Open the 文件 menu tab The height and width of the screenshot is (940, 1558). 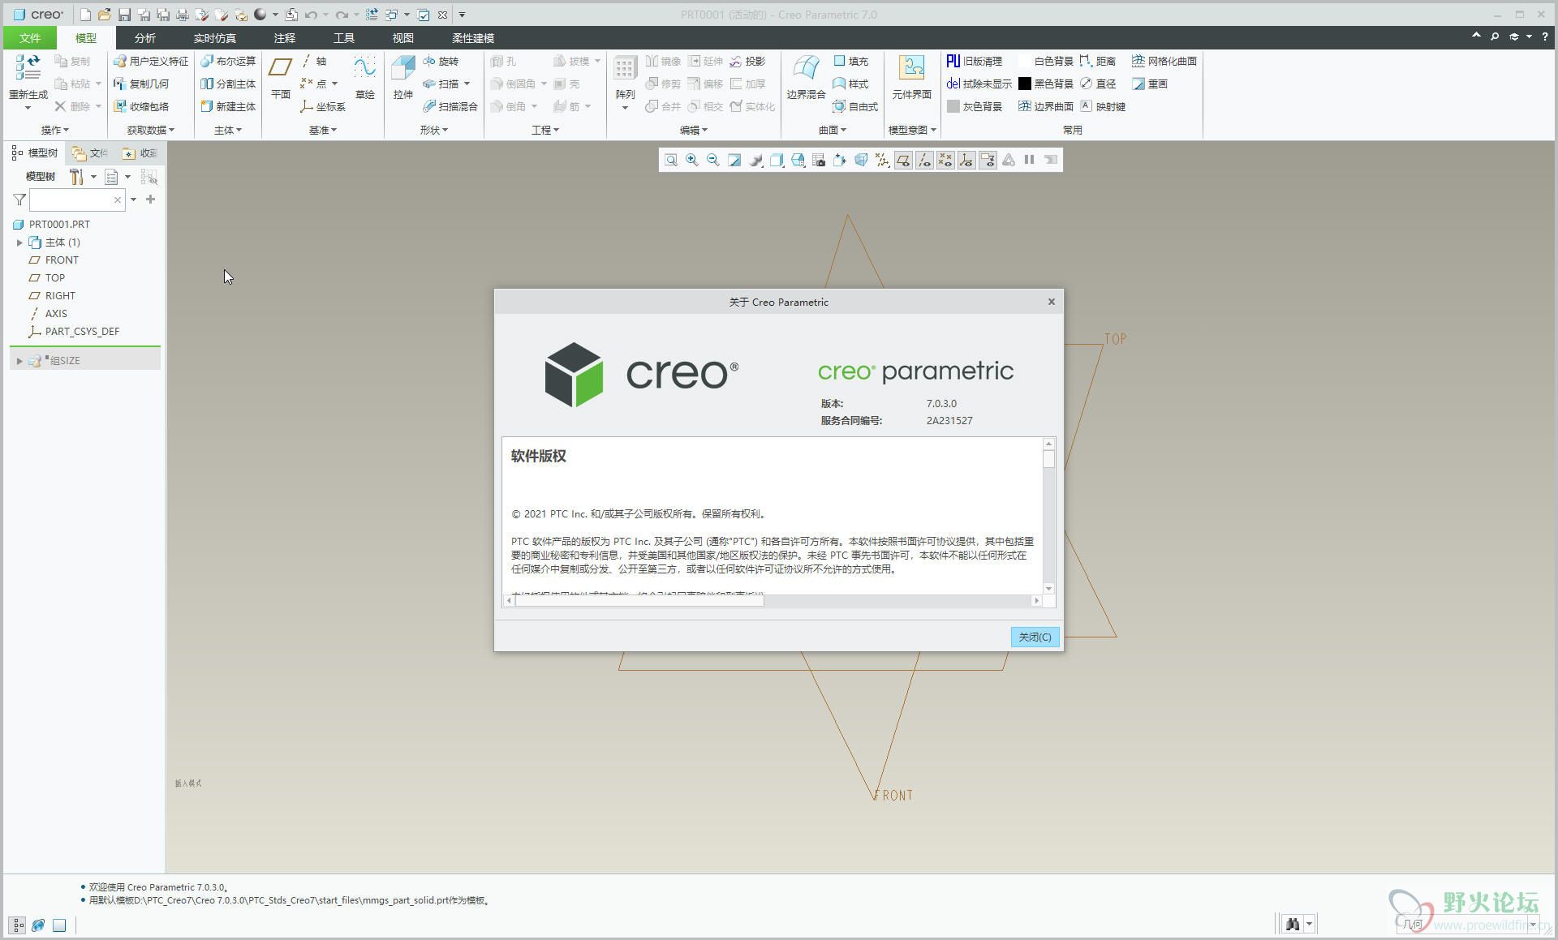click(30, 38)
